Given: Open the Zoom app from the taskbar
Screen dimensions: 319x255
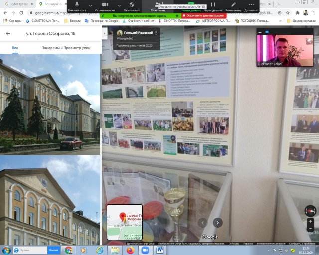Looking at the screenshot, I should pyautogui.click(x=145, y=250).
